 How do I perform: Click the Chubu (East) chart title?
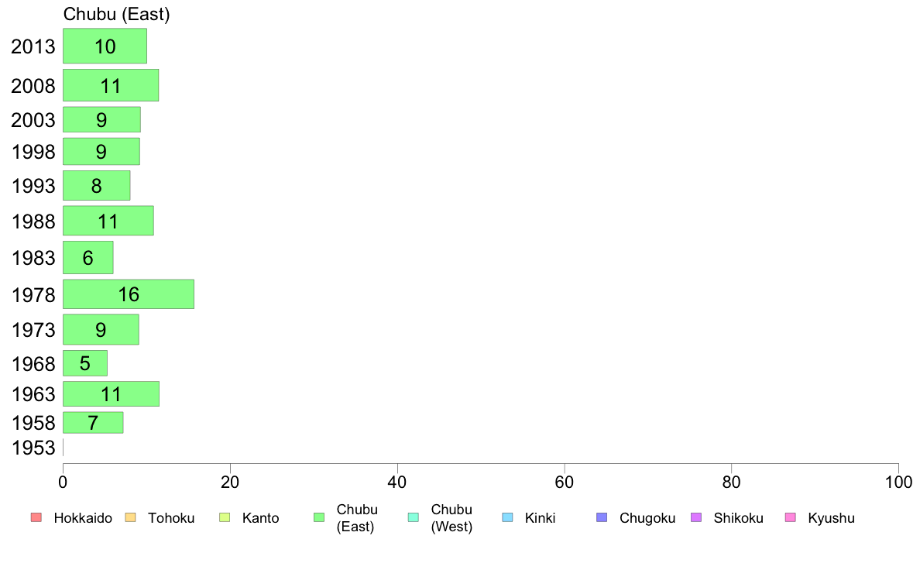pos(117,14)
